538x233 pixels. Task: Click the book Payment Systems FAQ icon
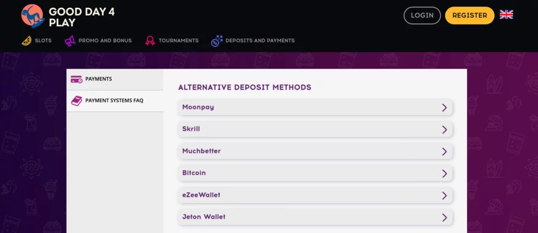[x=76, y=101]
